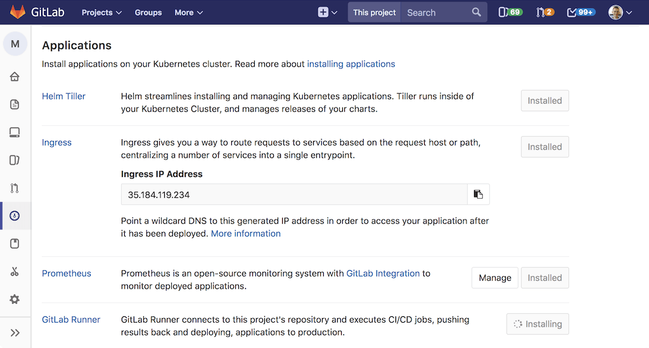Go to project home icon in sidebar
The image size is (649, 348).
pyautogui.click(x=15, y=77)
